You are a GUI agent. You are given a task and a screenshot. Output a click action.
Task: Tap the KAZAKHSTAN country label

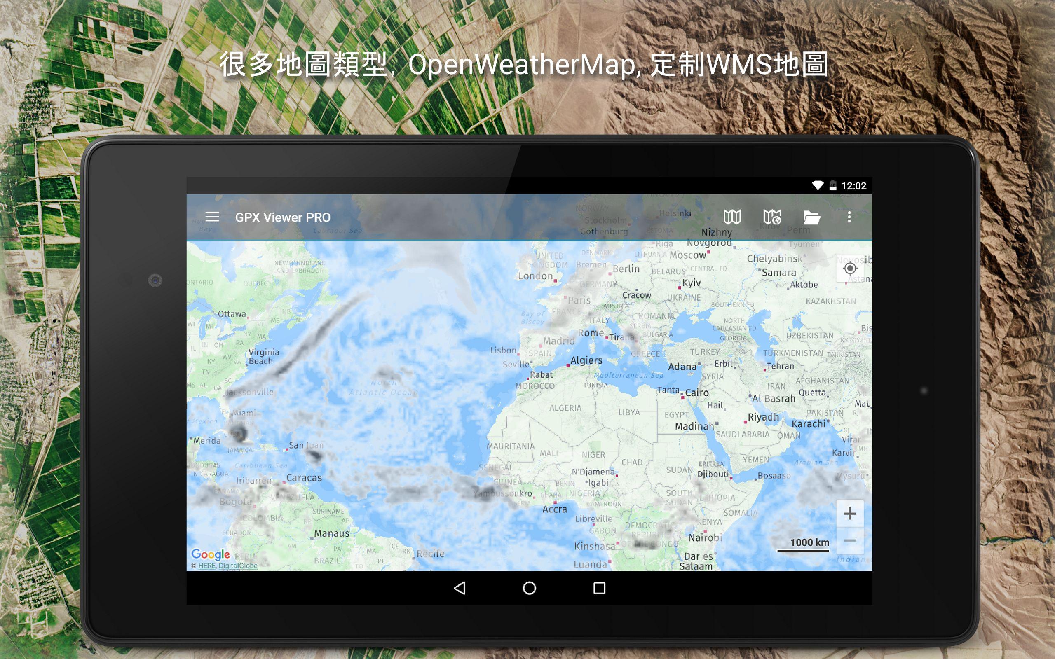coord(831,301)
